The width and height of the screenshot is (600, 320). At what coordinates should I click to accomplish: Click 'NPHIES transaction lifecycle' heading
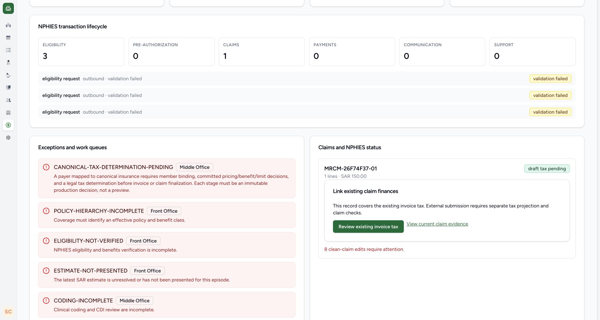point(73,26)
